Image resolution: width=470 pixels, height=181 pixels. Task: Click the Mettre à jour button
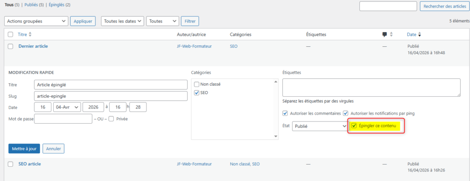pyautogui.click(x=24, y=148)
